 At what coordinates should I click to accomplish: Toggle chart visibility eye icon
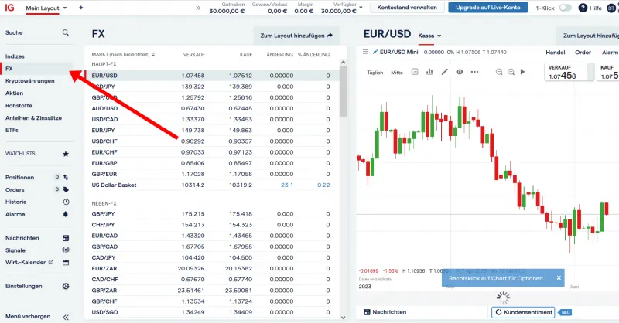[x=460, y=72]
